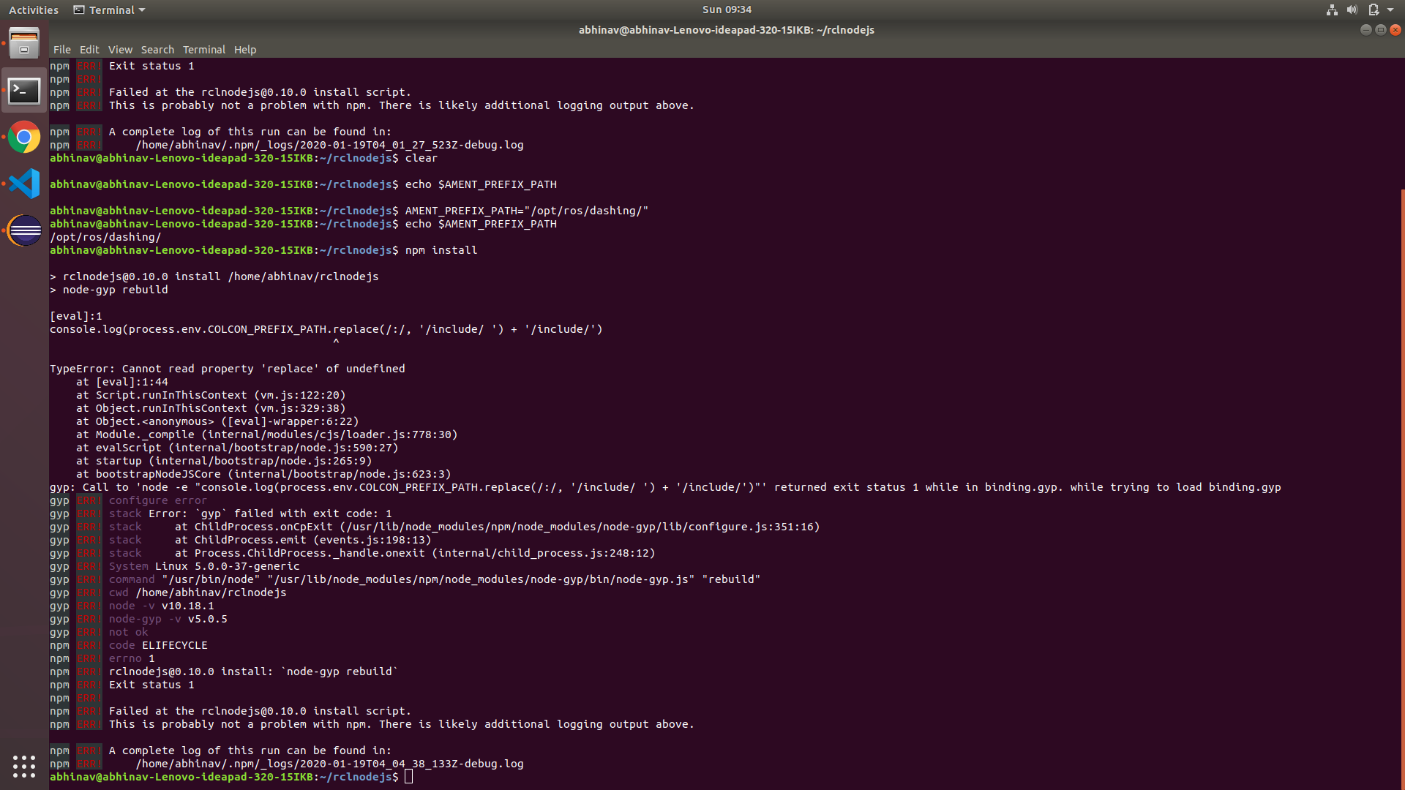The image size is (1405, 790).
Task: Select the Terminal icon in the dock
Action: (x=24, y=91)
